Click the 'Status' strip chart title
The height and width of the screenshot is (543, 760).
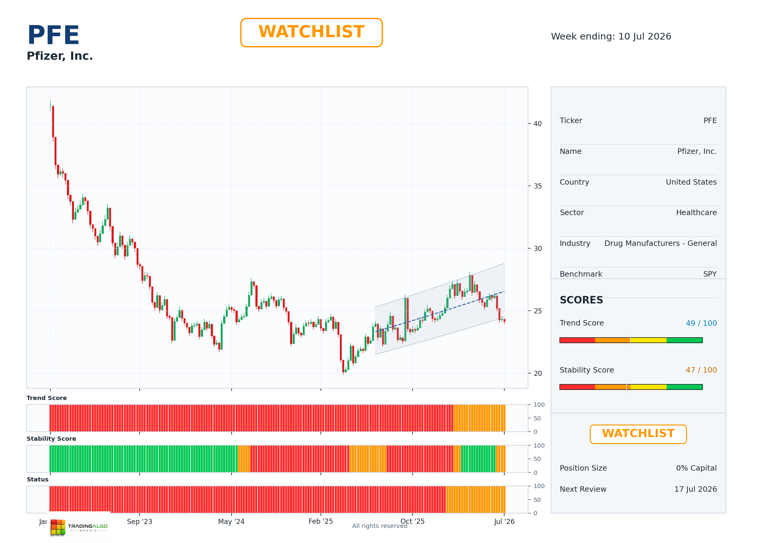[37, 479]
